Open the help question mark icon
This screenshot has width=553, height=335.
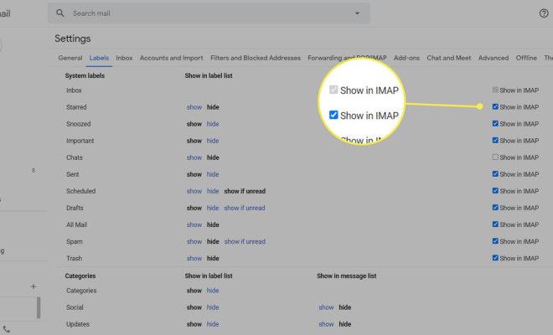coord(544,13)
